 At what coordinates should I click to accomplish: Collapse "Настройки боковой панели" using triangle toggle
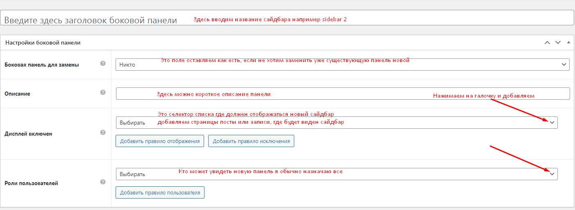tap(568, 42)
